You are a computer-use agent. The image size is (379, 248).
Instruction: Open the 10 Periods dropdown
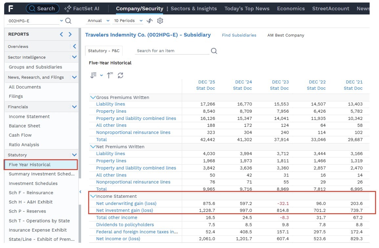[128, 21]
